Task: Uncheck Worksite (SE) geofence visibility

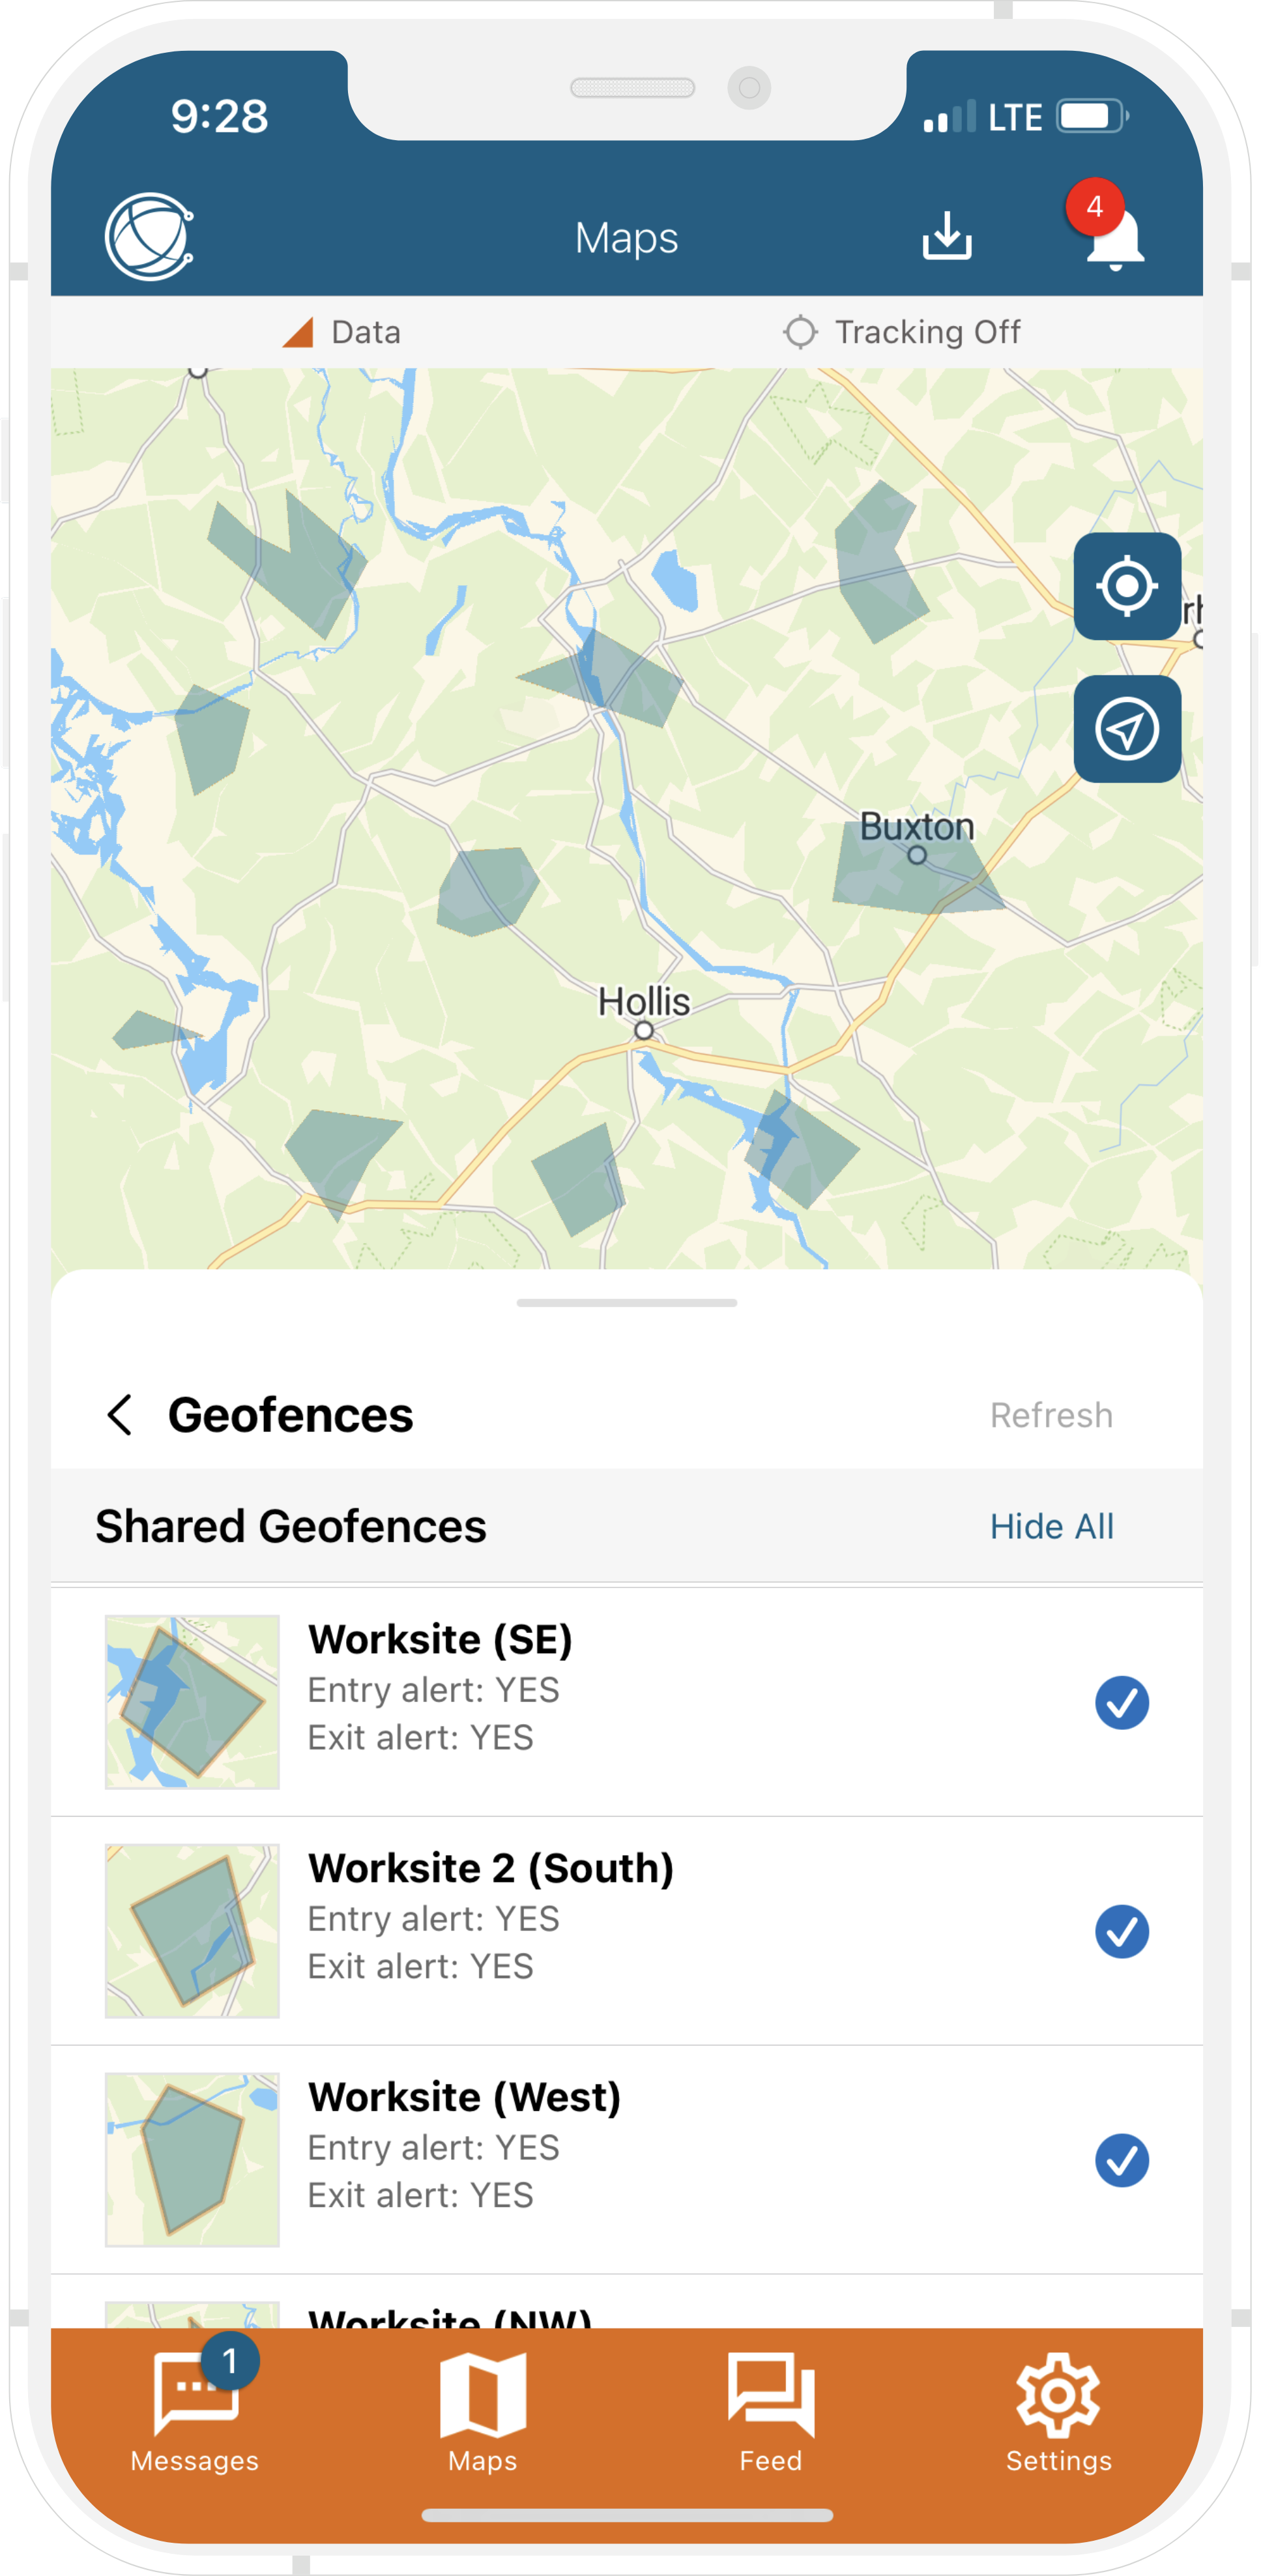Action: (1121, 1702)
